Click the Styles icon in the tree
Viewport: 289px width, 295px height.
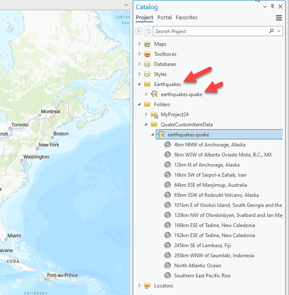147,74
